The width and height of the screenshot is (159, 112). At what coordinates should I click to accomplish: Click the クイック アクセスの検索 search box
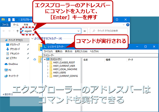tap(109, 31)
